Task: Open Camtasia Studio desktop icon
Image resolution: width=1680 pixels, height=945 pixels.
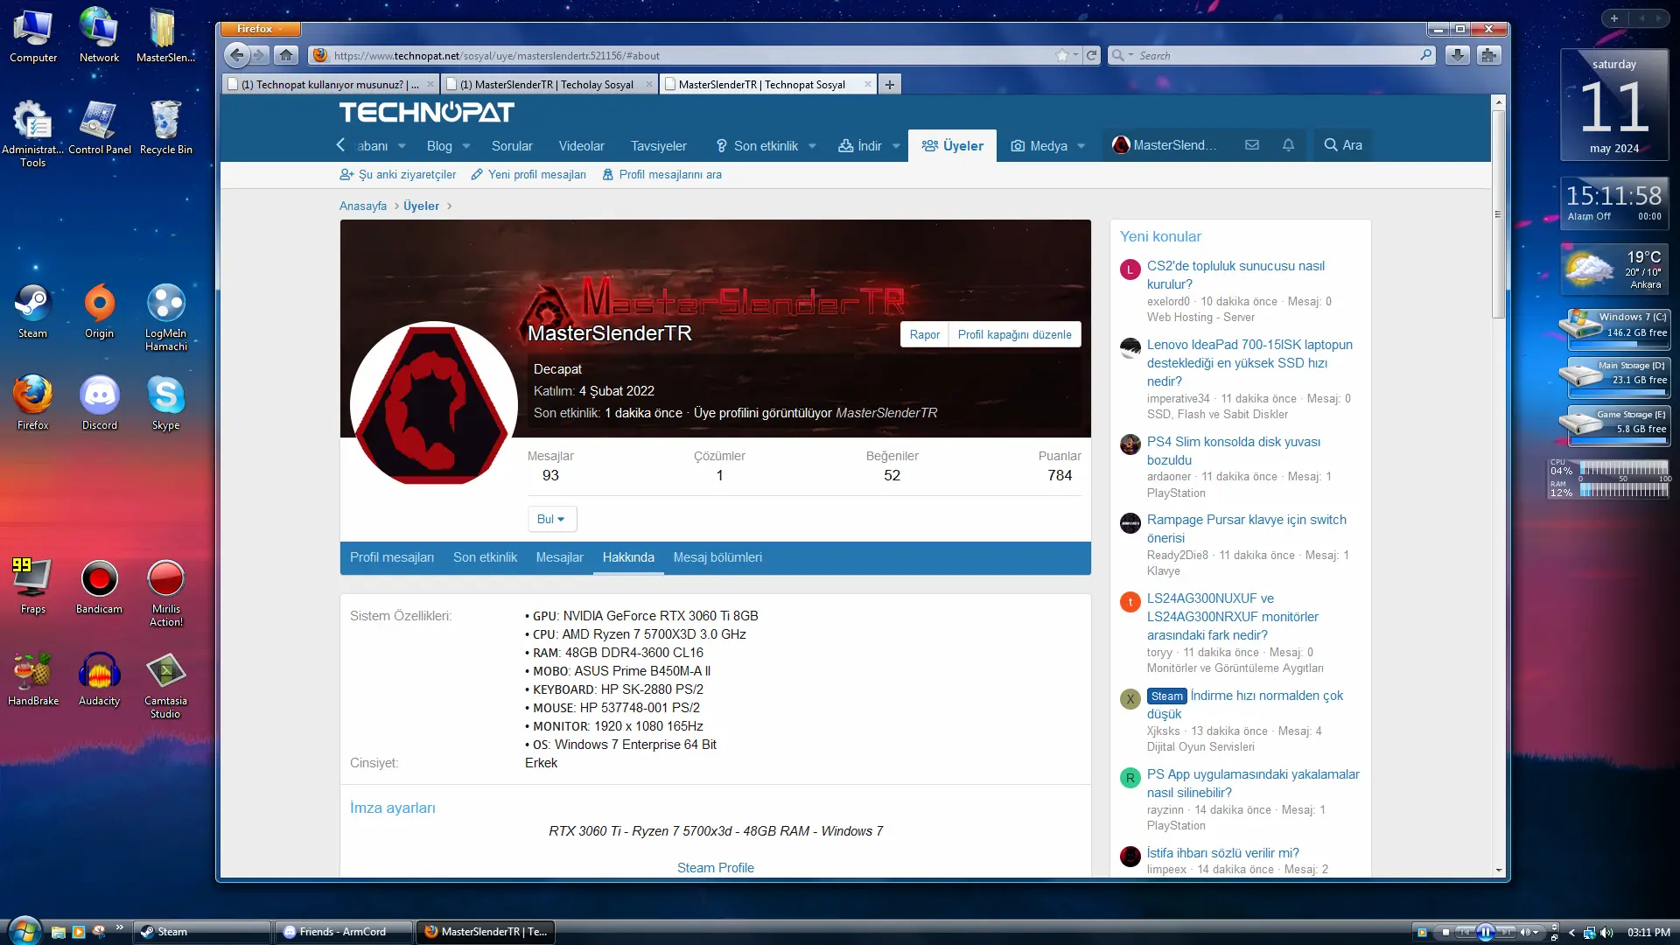Action: pos(165,685)
